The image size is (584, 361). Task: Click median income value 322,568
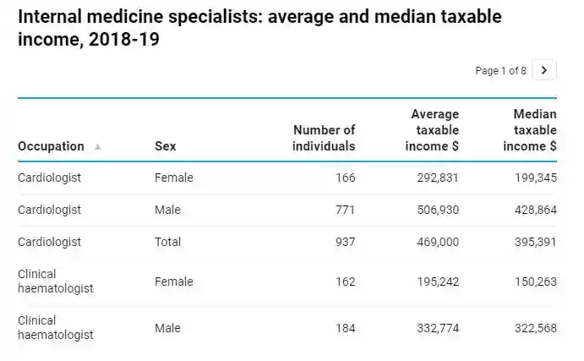536,328
